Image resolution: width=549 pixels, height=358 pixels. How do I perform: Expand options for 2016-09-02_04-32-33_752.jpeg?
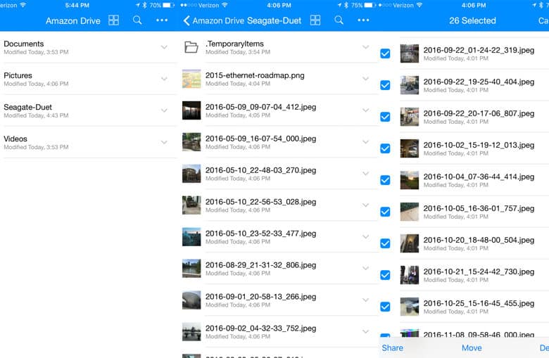tap(365, 332)
